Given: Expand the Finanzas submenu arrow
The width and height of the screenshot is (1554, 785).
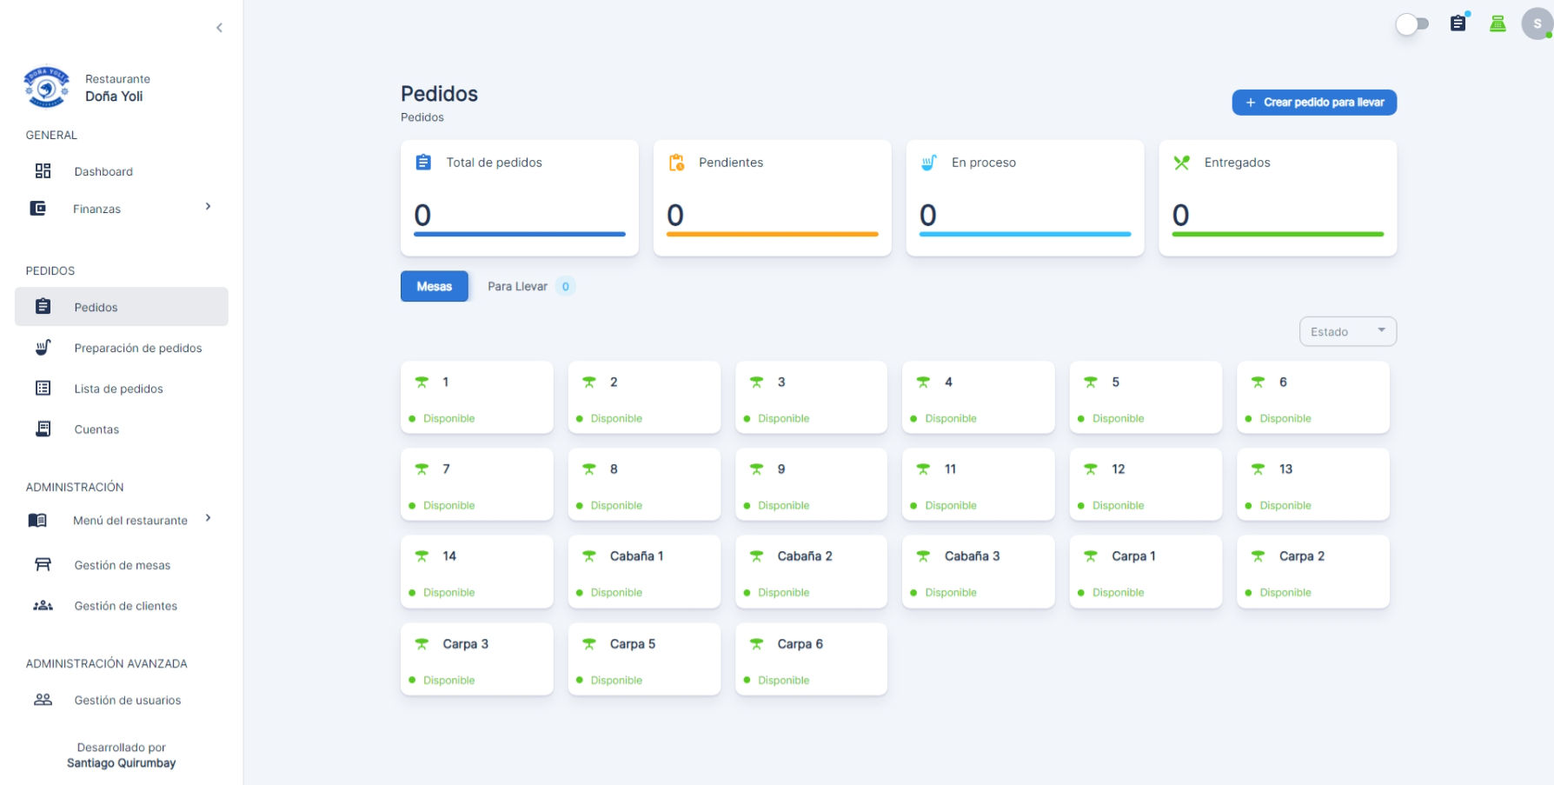Looking at the screenshot, I should click(208, 207).
